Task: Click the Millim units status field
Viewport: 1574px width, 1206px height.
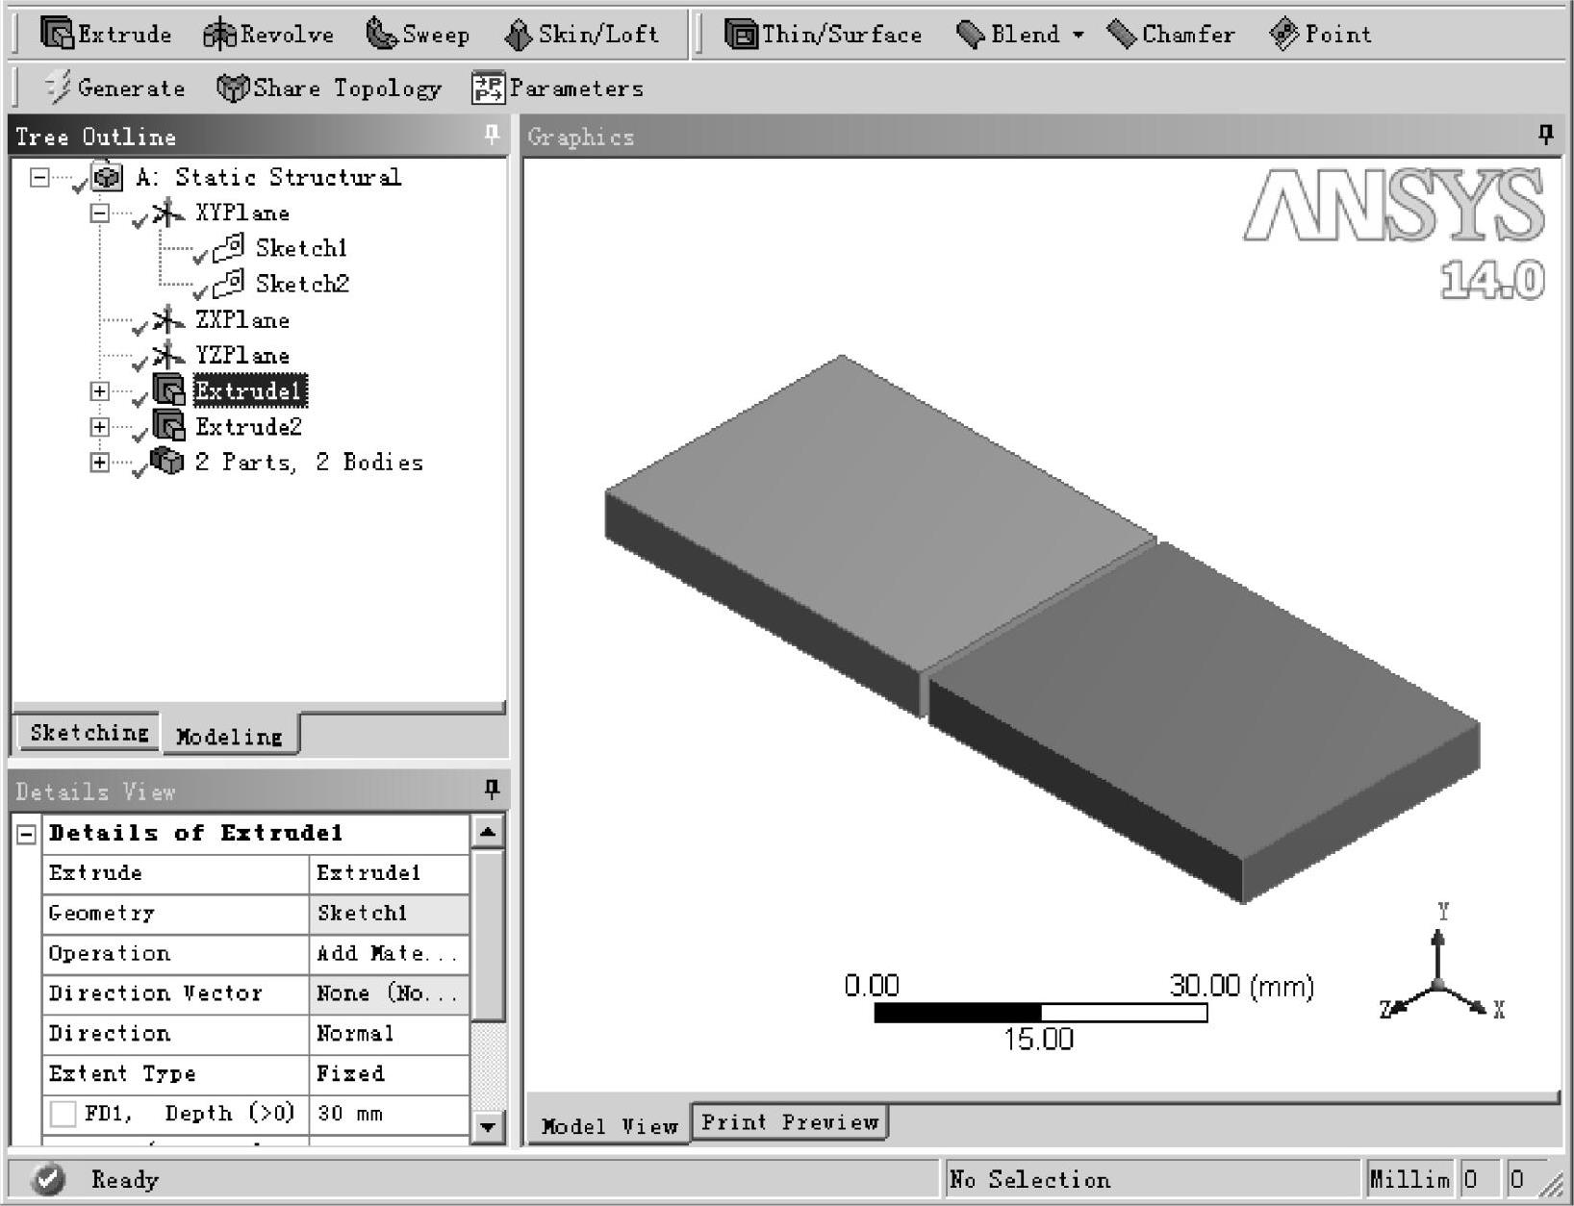Action: pyautogui.click(x=1410, y=1179)
